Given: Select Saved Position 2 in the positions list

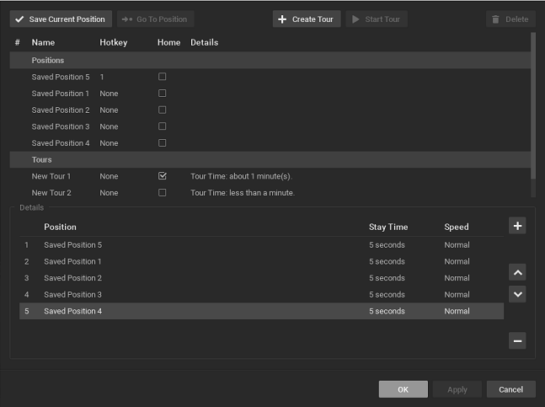Looking at the screenshot, I should (x=60, y=110).
